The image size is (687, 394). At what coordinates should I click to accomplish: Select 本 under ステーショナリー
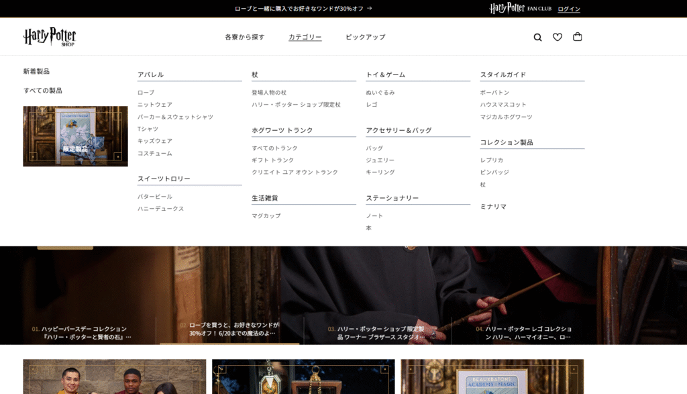(369, 228)
